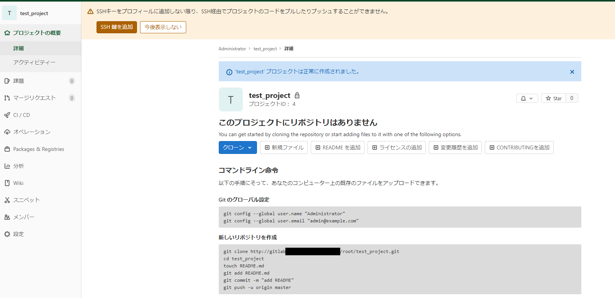
Task: Click the merge request icon in sidebar
Action: (x=7, y=98)
